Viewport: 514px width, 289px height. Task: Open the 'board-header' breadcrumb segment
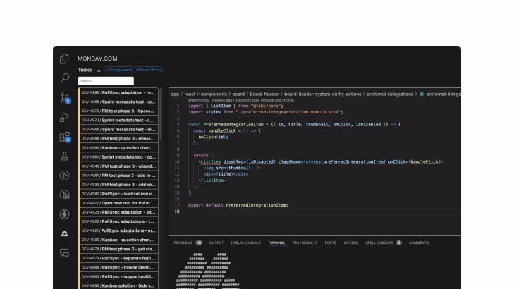click(264, 94)
